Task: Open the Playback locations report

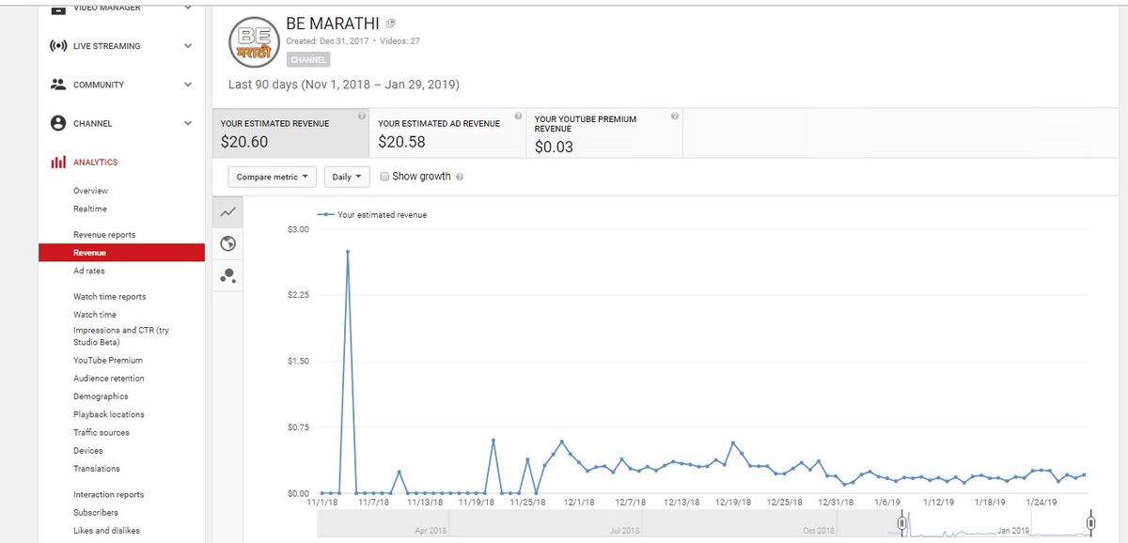Action: [109, 414]
